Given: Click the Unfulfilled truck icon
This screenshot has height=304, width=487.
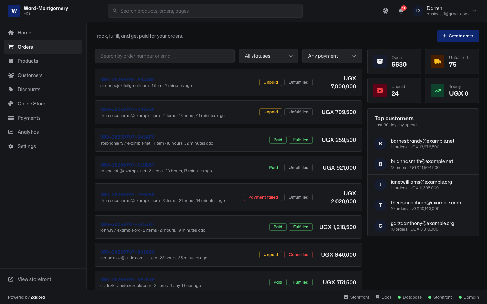Looking at the screenshot, I should tap(438, 61).
